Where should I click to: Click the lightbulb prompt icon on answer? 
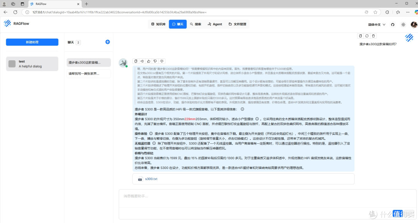point(162,61)
